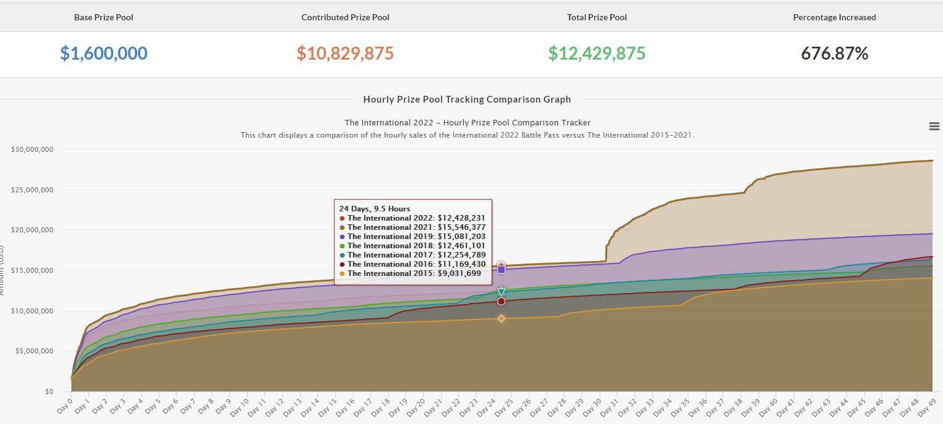Click tooltip row The International 2022: $12,428,231
The width and height of the screenshot is (943, 424).
[x=412, y=218]
